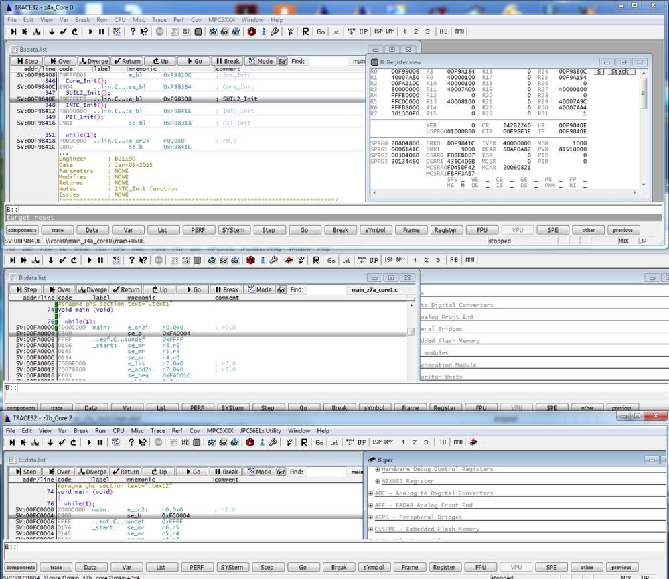Click Diverge button in z4a_Core 0 data.list
Image resolution: width=669 pixels, height=579 pixels.
pyautogui.click(x=94, y=61)
